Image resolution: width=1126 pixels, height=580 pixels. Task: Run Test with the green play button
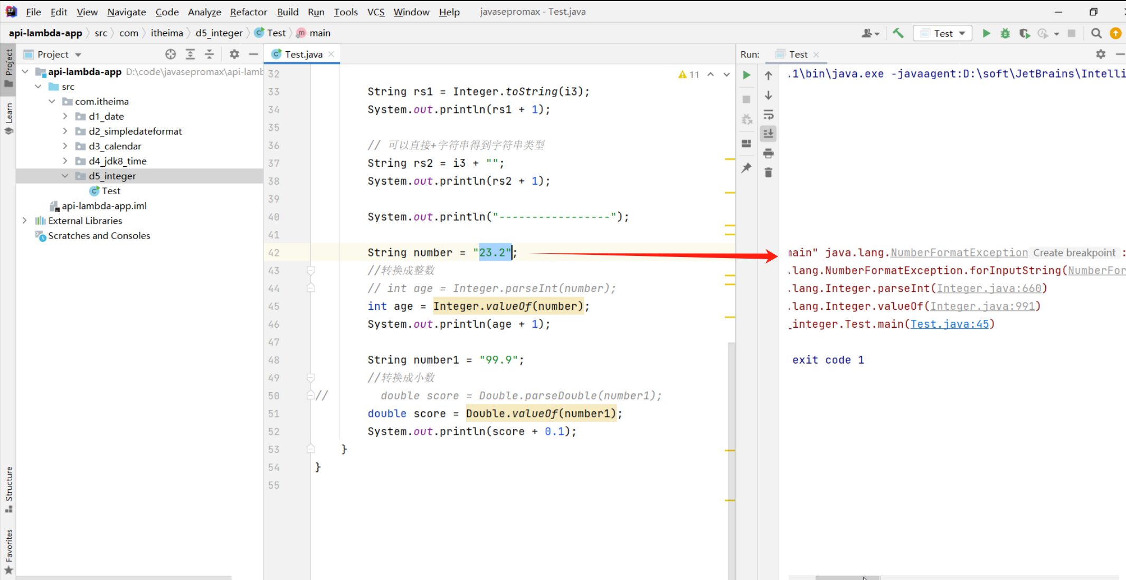pyautogui.click(x=986, y=33)
